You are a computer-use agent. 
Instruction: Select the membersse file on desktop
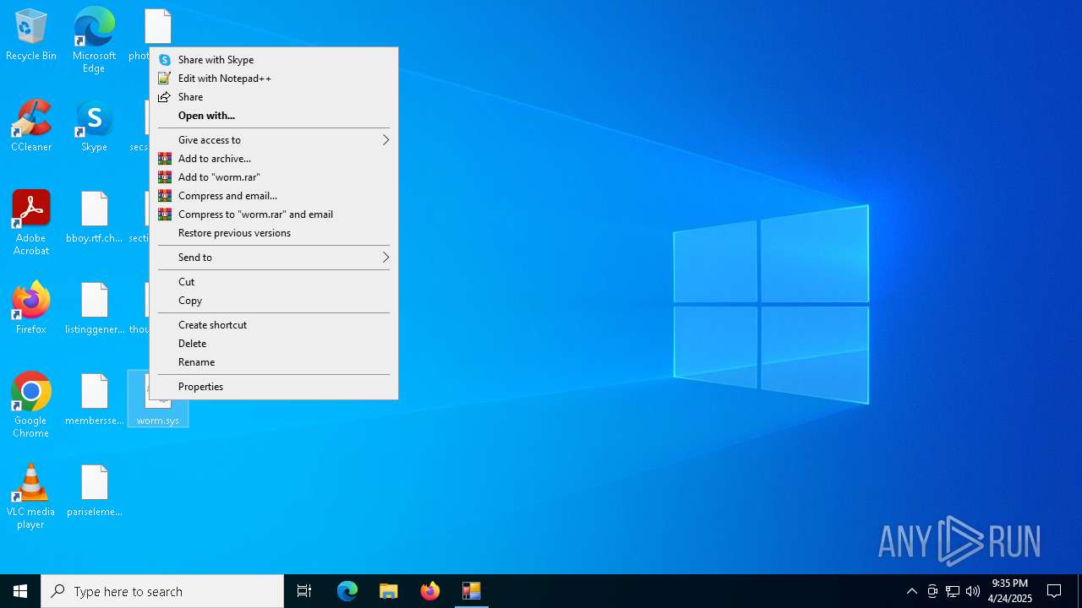click(x=94, y=400)
